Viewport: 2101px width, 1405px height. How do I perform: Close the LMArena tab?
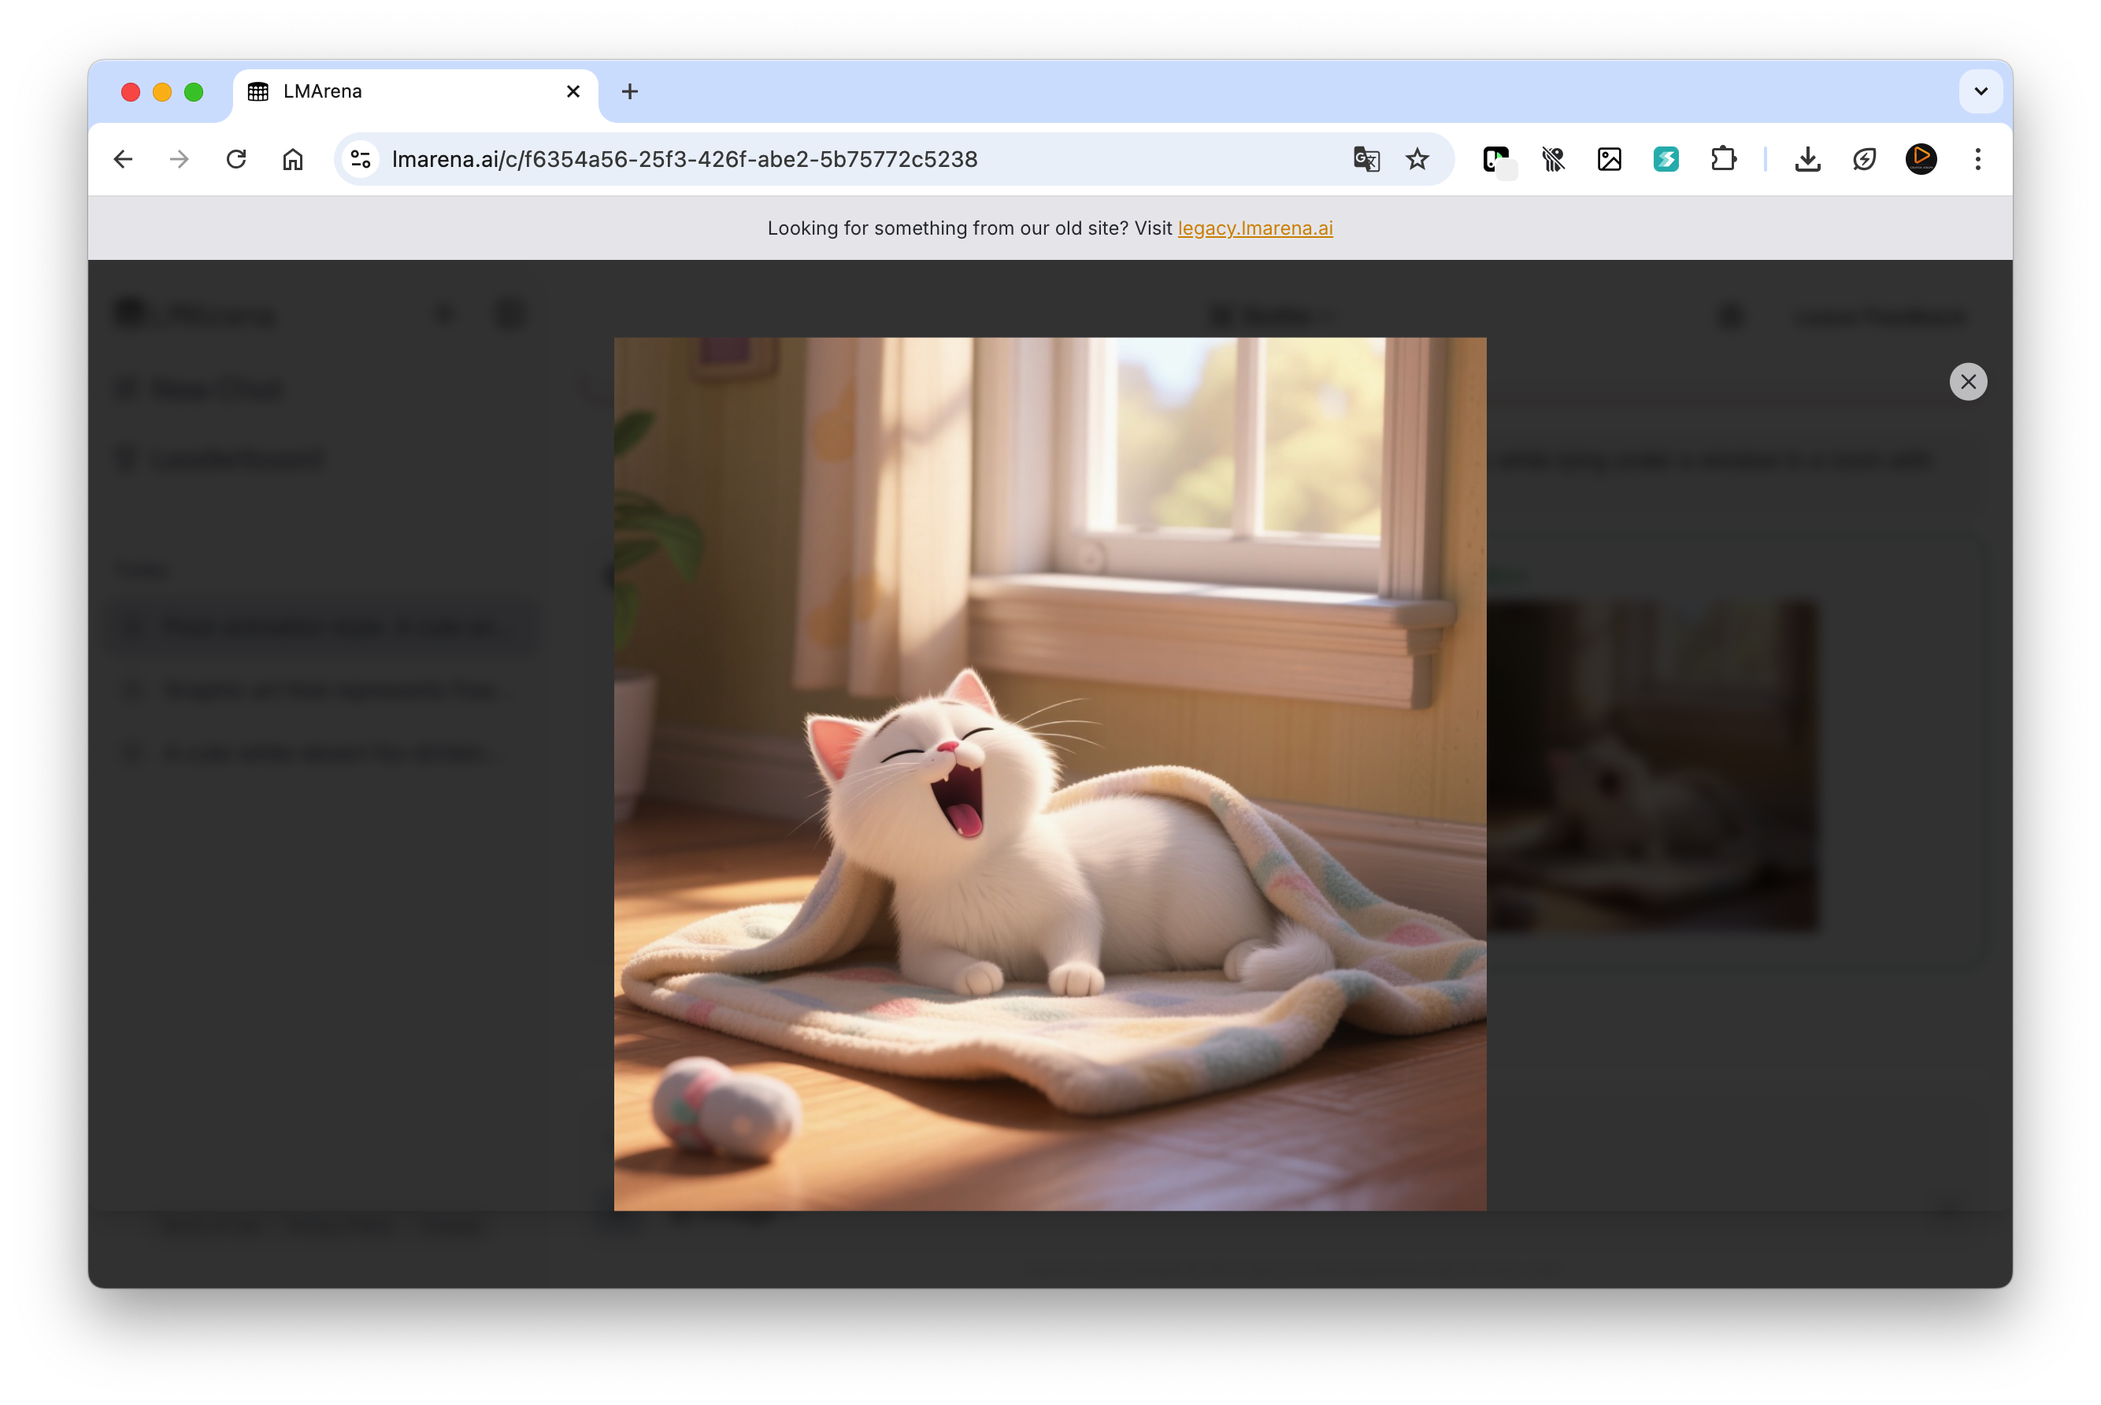pyautogui.click(x=573, y=91)
